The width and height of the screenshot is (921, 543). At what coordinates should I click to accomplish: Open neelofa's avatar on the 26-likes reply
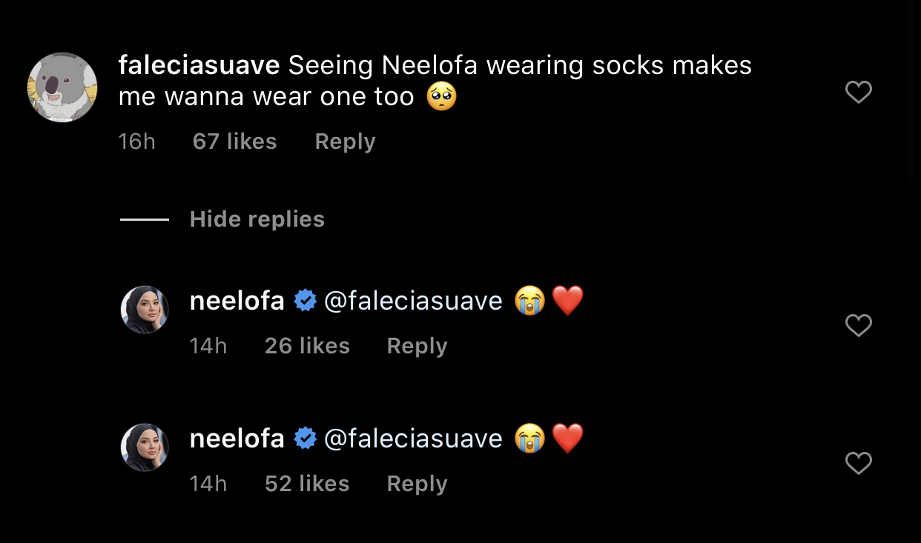(x=145, y=310)
